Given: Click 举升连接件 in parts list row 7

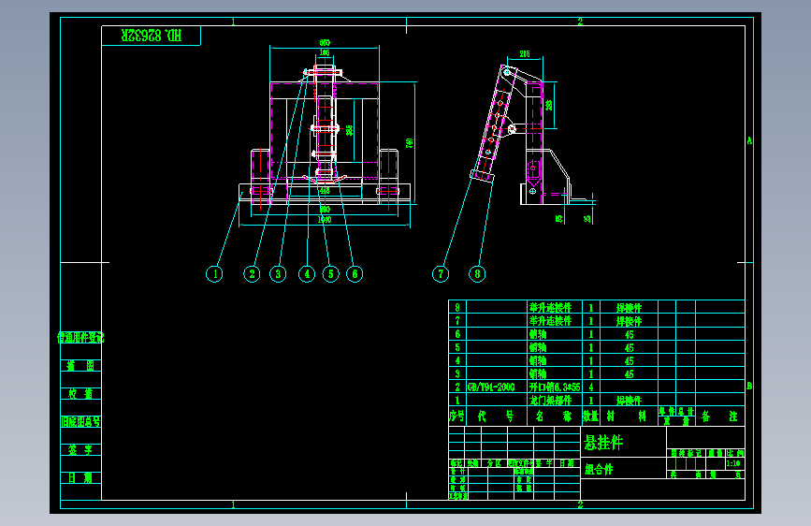Looking at the screenshot, I should click(550, 321).
